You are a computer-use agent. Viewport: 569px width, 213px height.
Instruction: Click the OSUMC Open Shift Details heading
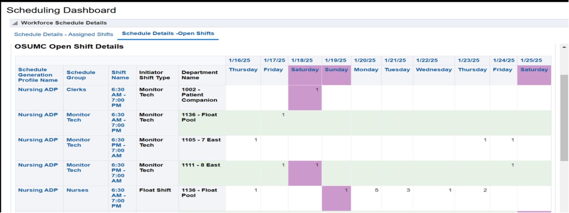(69, 47)
